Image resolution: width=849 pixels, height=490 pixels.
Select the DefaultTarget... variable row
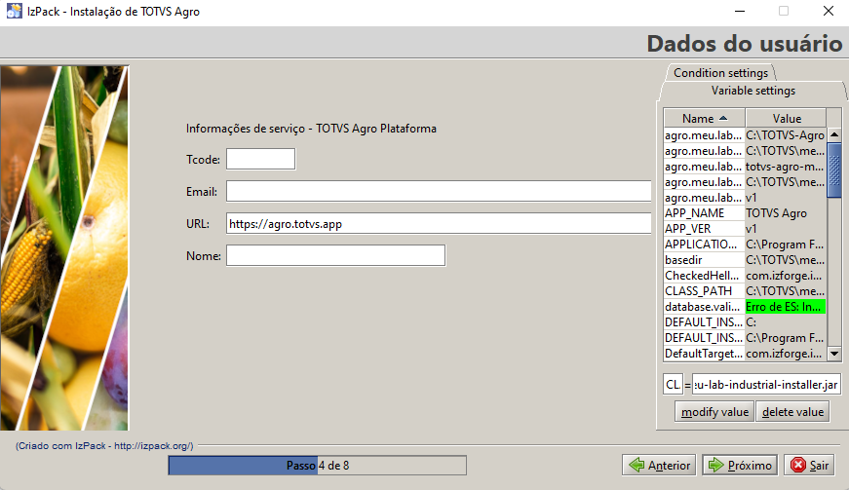745,354
